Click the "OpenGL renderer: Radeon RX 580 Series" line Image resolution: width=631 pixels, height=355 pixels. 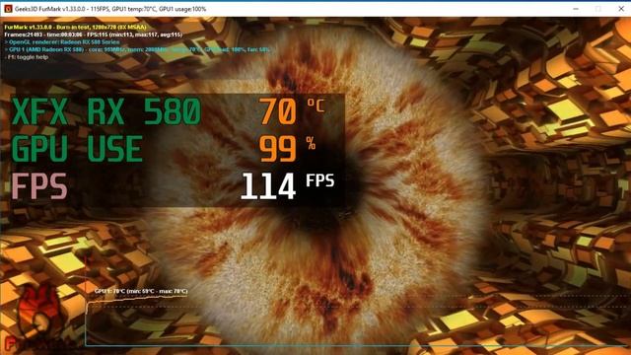point(62,41)
